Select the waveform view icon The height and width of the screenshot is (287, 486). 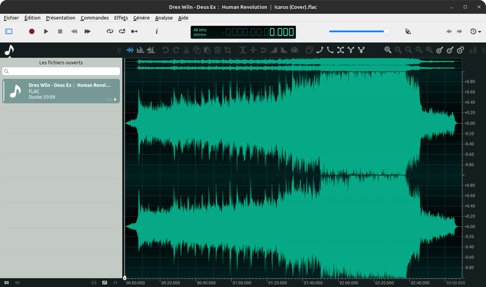(130, 50)
